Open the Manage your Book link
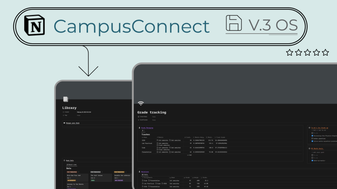This screenshot has width=337, height=189. (x=73, y=123)
